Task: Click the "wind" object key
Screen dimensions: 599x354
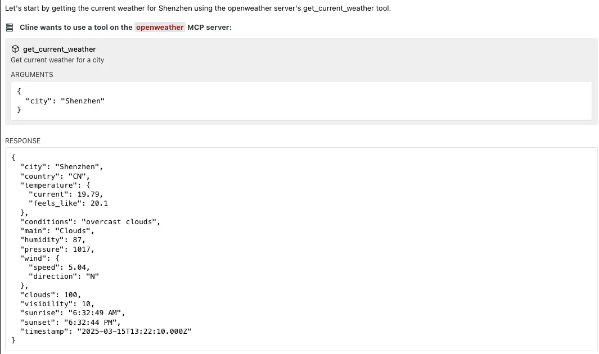Action: click(35, 258)
